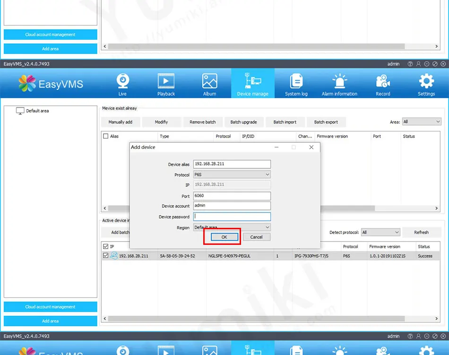Click the Remove batch button
This screenshot has height=355, width=449.
[x=203, y=122]
